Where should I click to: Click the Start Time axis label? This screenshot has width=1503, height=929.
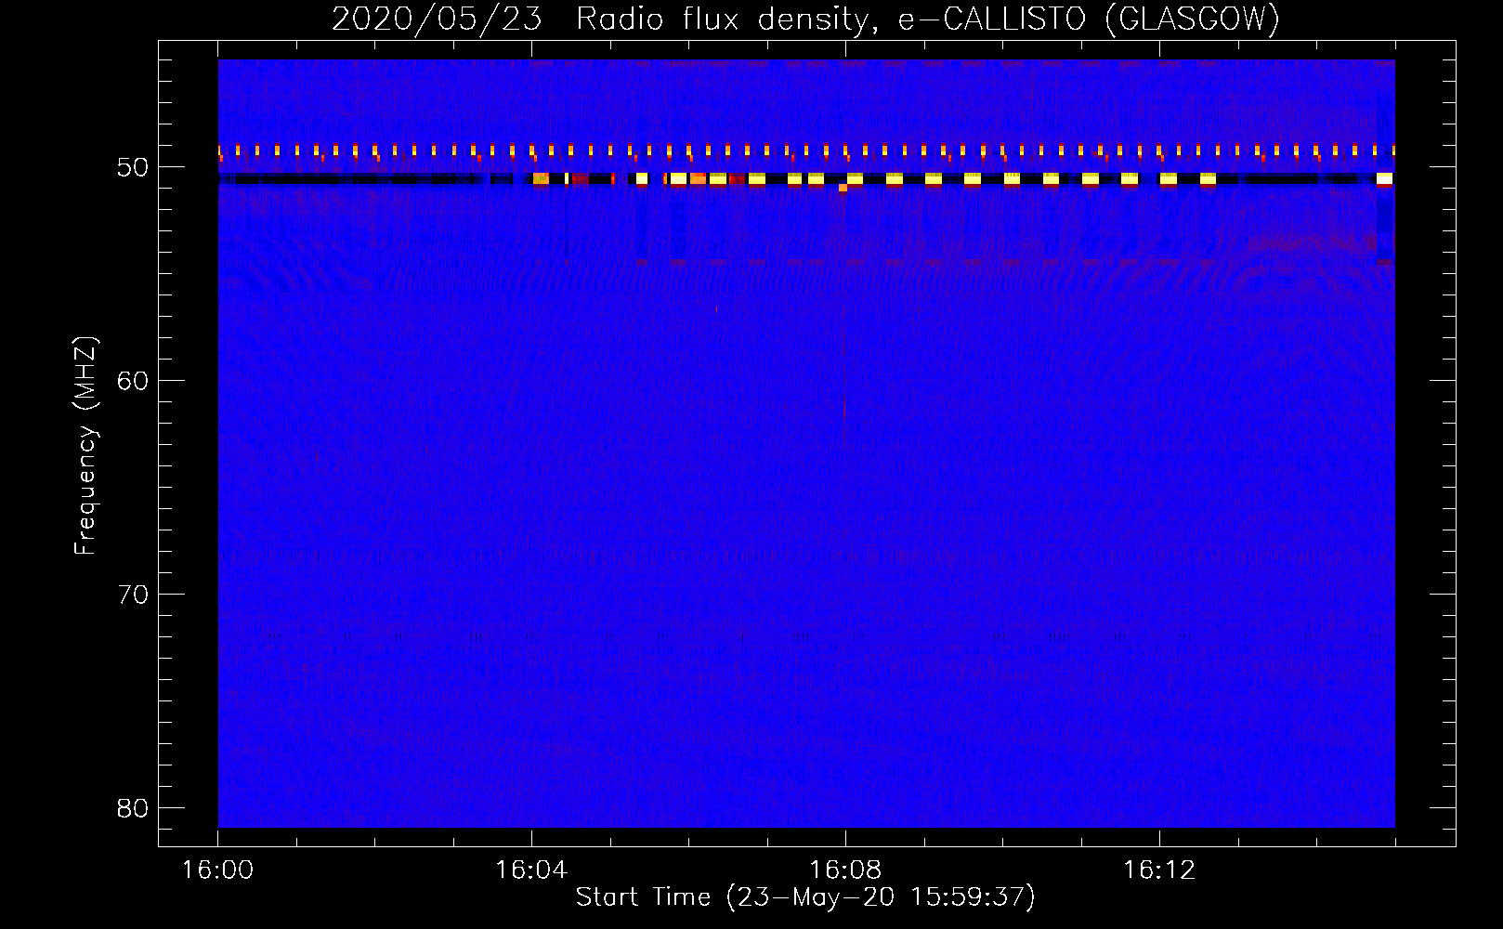coord(805,896)
